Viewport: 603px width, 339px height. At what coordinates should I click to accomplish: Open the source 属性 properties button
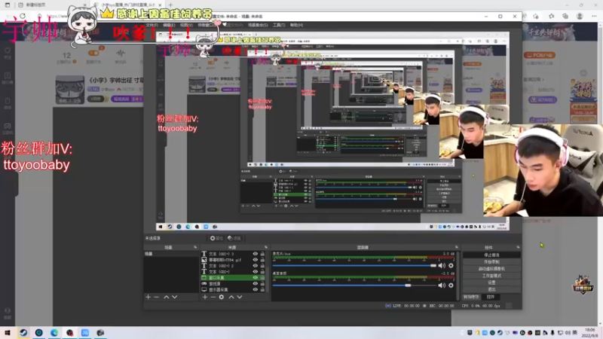(x=216, y=238)
